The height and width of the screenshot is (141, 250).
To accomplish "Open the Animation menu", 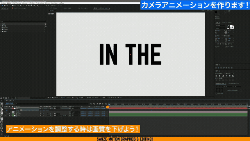I will click(x=40, y=3).
